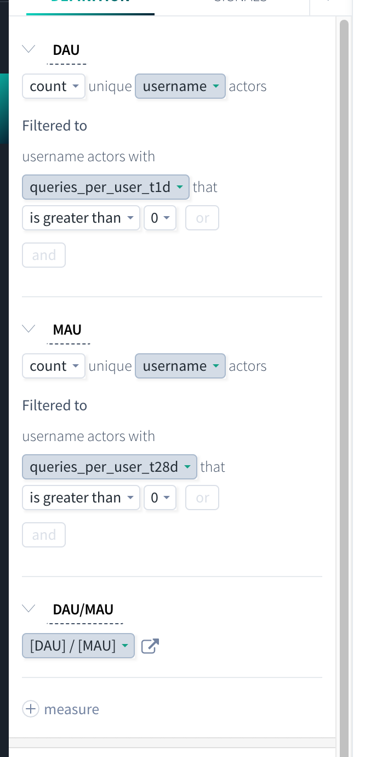Change DAU 'is greater than' operator
The width and height of the screenshot is (365, 757).
81,218
